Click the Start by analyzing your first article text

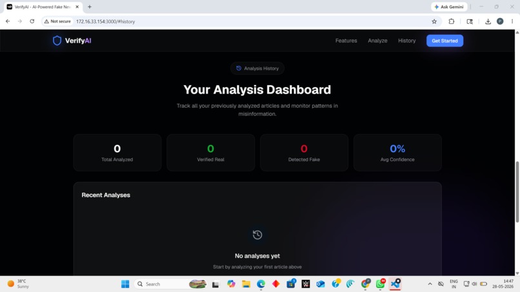[257, 267]
